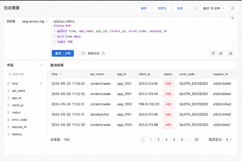The height and width of the screenshot is (161, 242).
Task: Click inside the query editor on limit 100
Action: (x=65, y=42)
